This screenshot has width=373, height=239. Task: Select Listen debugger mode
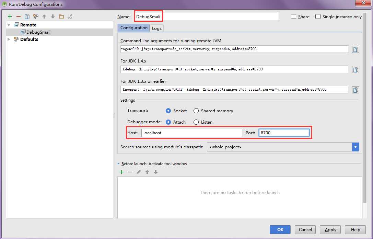196,122
